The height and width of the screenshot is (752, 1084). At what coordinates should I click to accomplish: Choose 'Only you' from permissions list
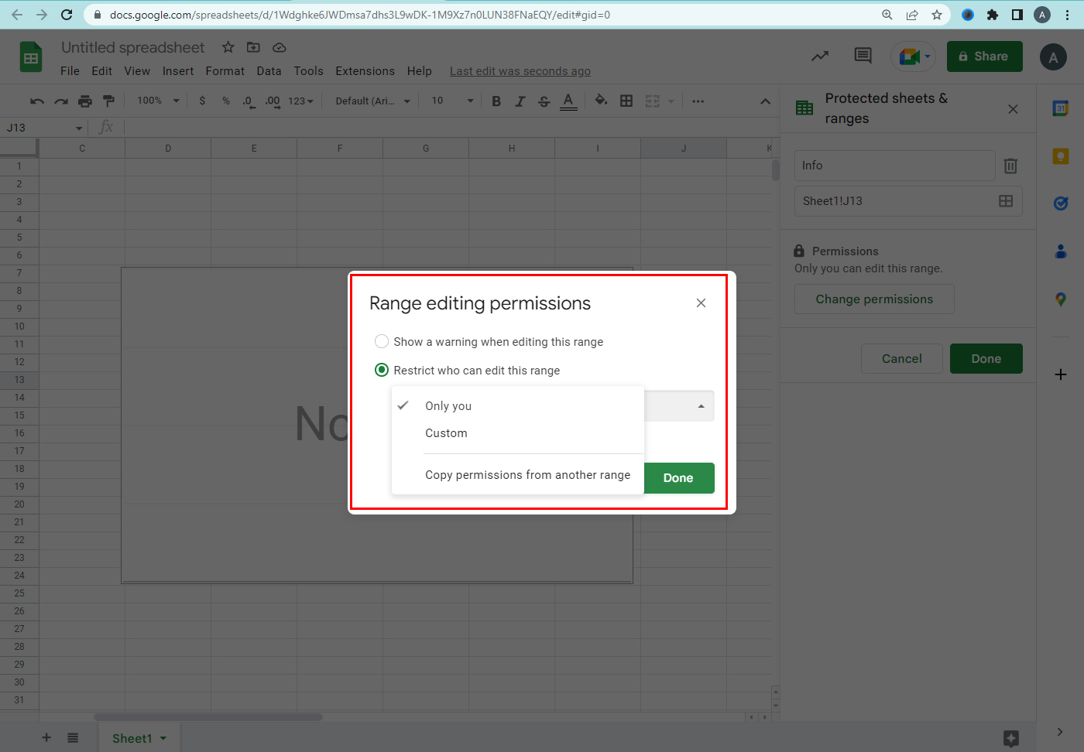448,406
